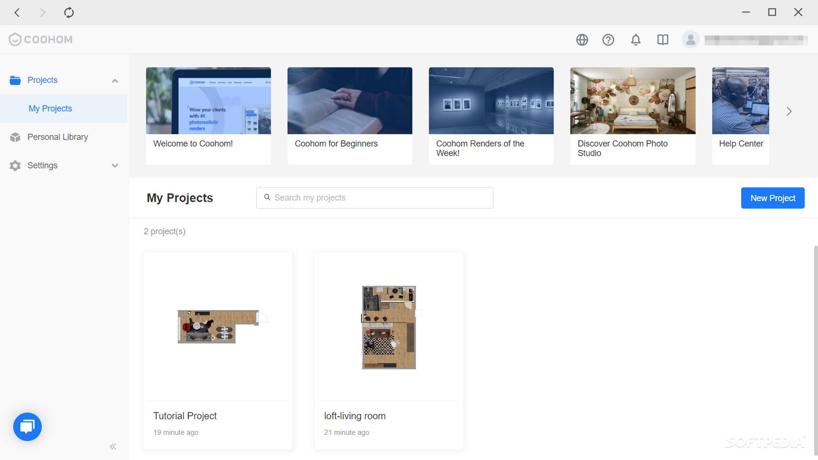
Task: Open the language globe icon
Action: tap(582, 40)
